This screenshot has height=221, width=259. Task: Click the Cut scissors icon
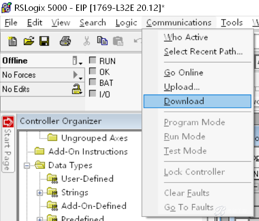[x=87, y=41]
